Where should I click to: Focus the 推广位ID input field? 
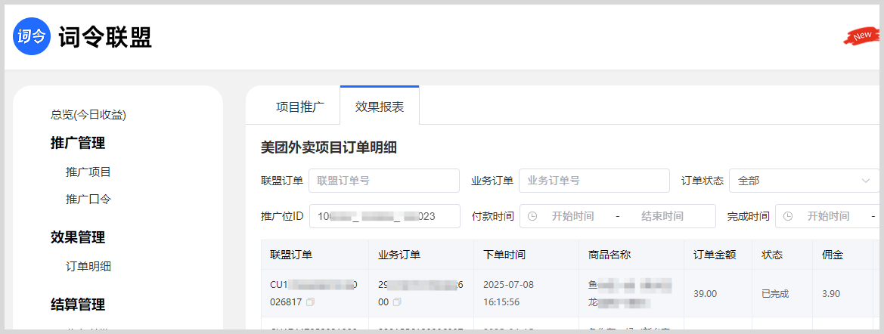coord(384,215)
